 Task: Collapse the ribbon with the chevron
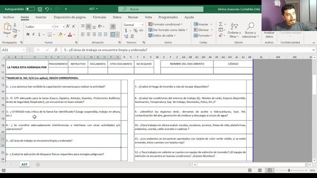pyautogui.click(x=314, y=43)
